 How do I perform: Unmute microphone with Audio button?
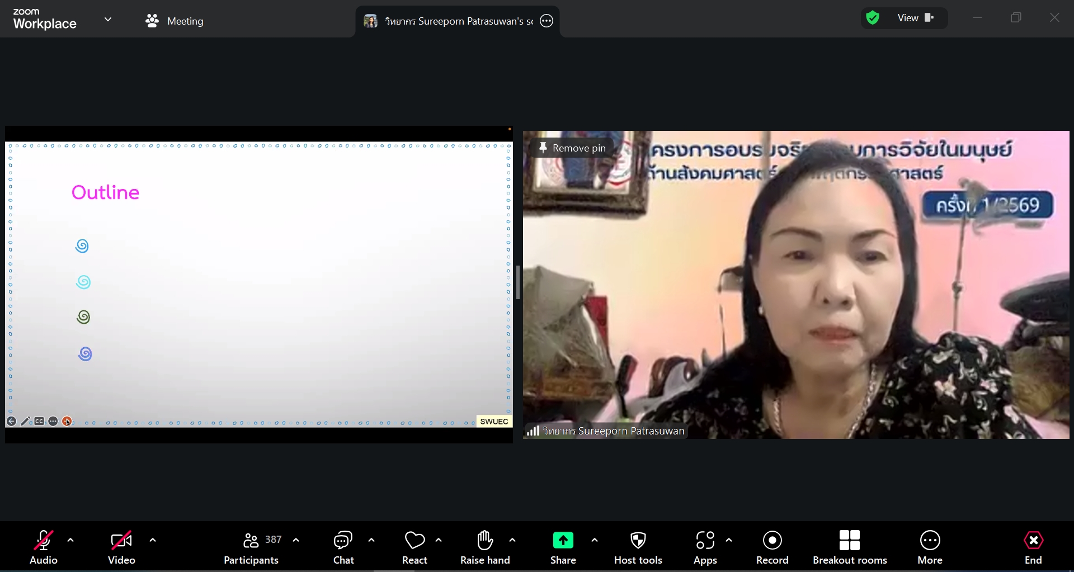click(x=44, y=547)
